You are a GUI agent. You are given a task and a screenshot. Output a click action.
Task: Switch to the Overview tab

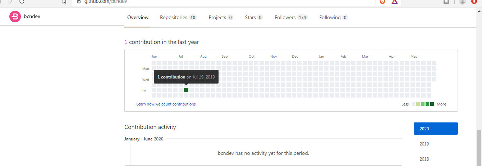[x=138, y=17]
